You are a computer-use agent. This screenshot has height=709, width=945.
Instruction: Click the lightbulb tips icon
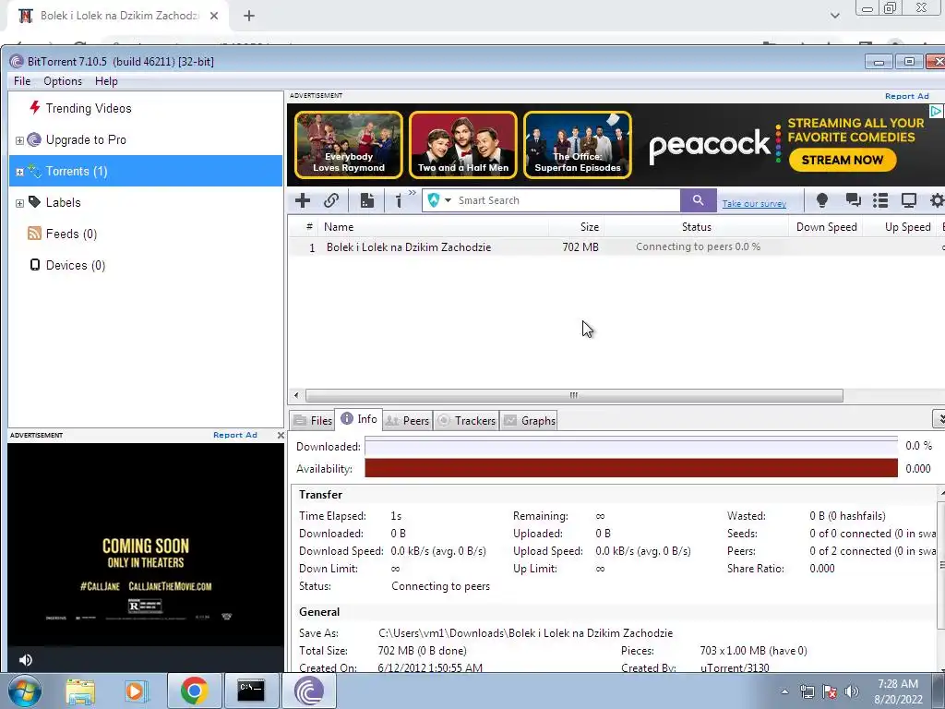pos(821,200)
